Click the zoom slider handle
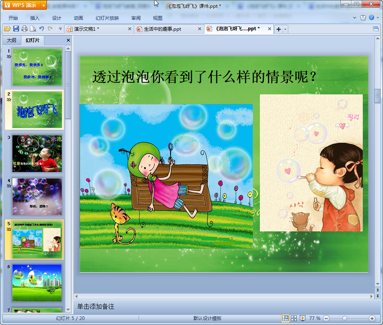 coord(345,318)
